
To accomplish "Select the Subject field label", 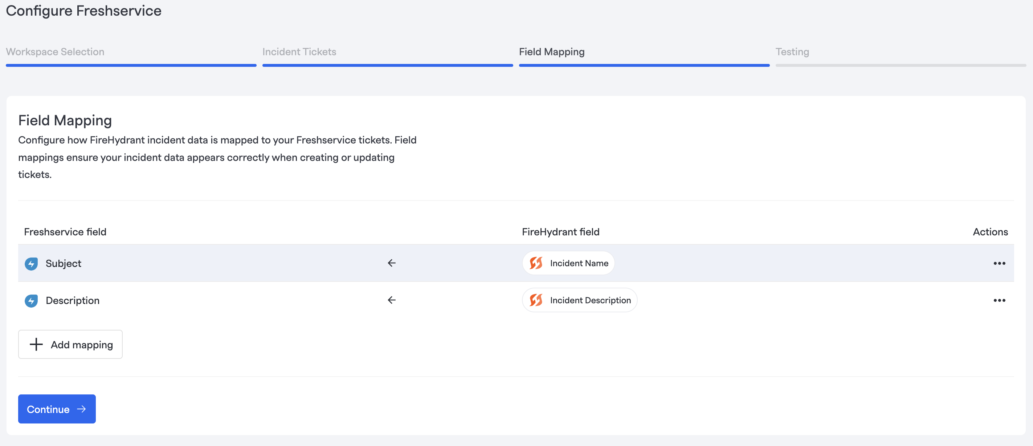I will (64, 264).
